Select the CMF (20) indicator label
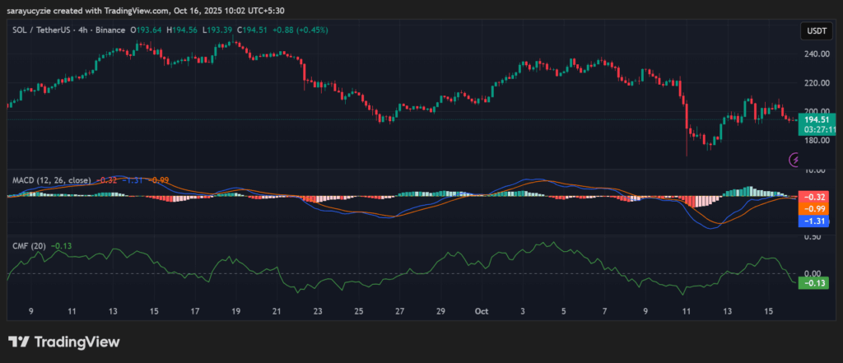843x363 pixels. [28, 245]
